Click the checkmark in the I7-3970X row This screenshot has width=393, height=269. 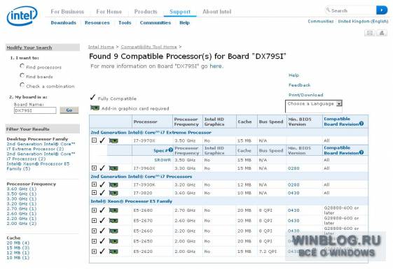pyautogui.click(x=102, y=140)
